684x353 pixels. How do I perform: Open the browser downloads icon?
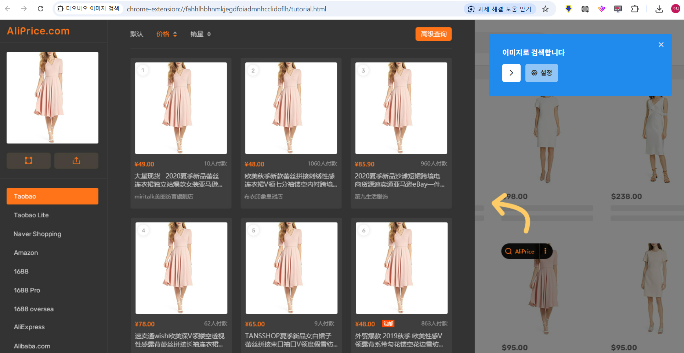(x=659, y=9)
